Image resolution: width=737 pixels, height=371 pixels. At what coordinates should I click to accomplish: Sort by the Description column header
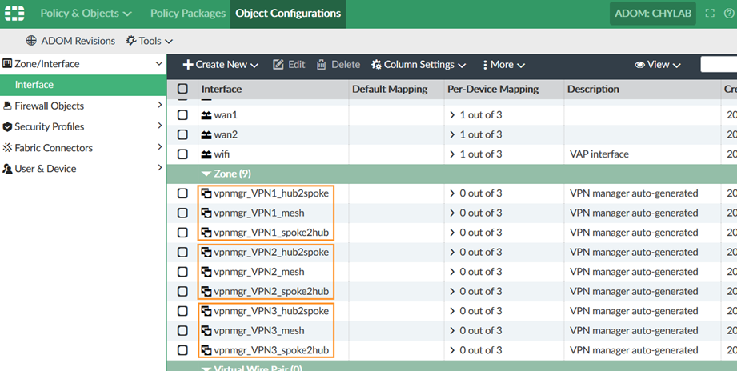[593, 89]
